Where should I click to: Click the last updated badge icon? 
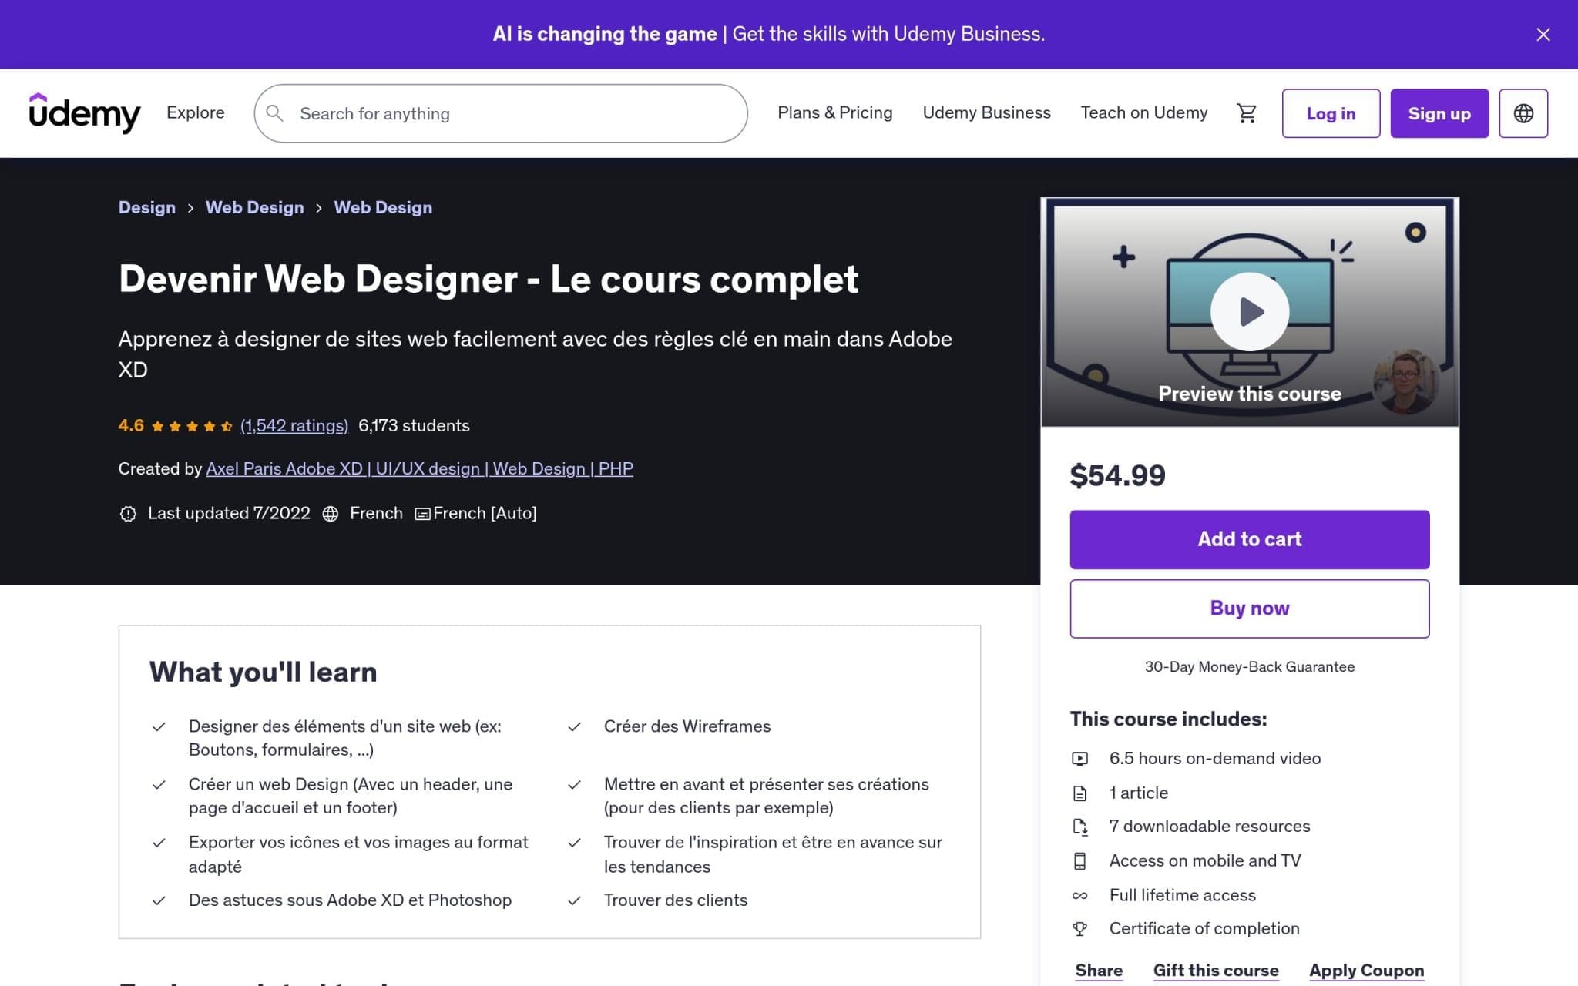pos(128,514)
